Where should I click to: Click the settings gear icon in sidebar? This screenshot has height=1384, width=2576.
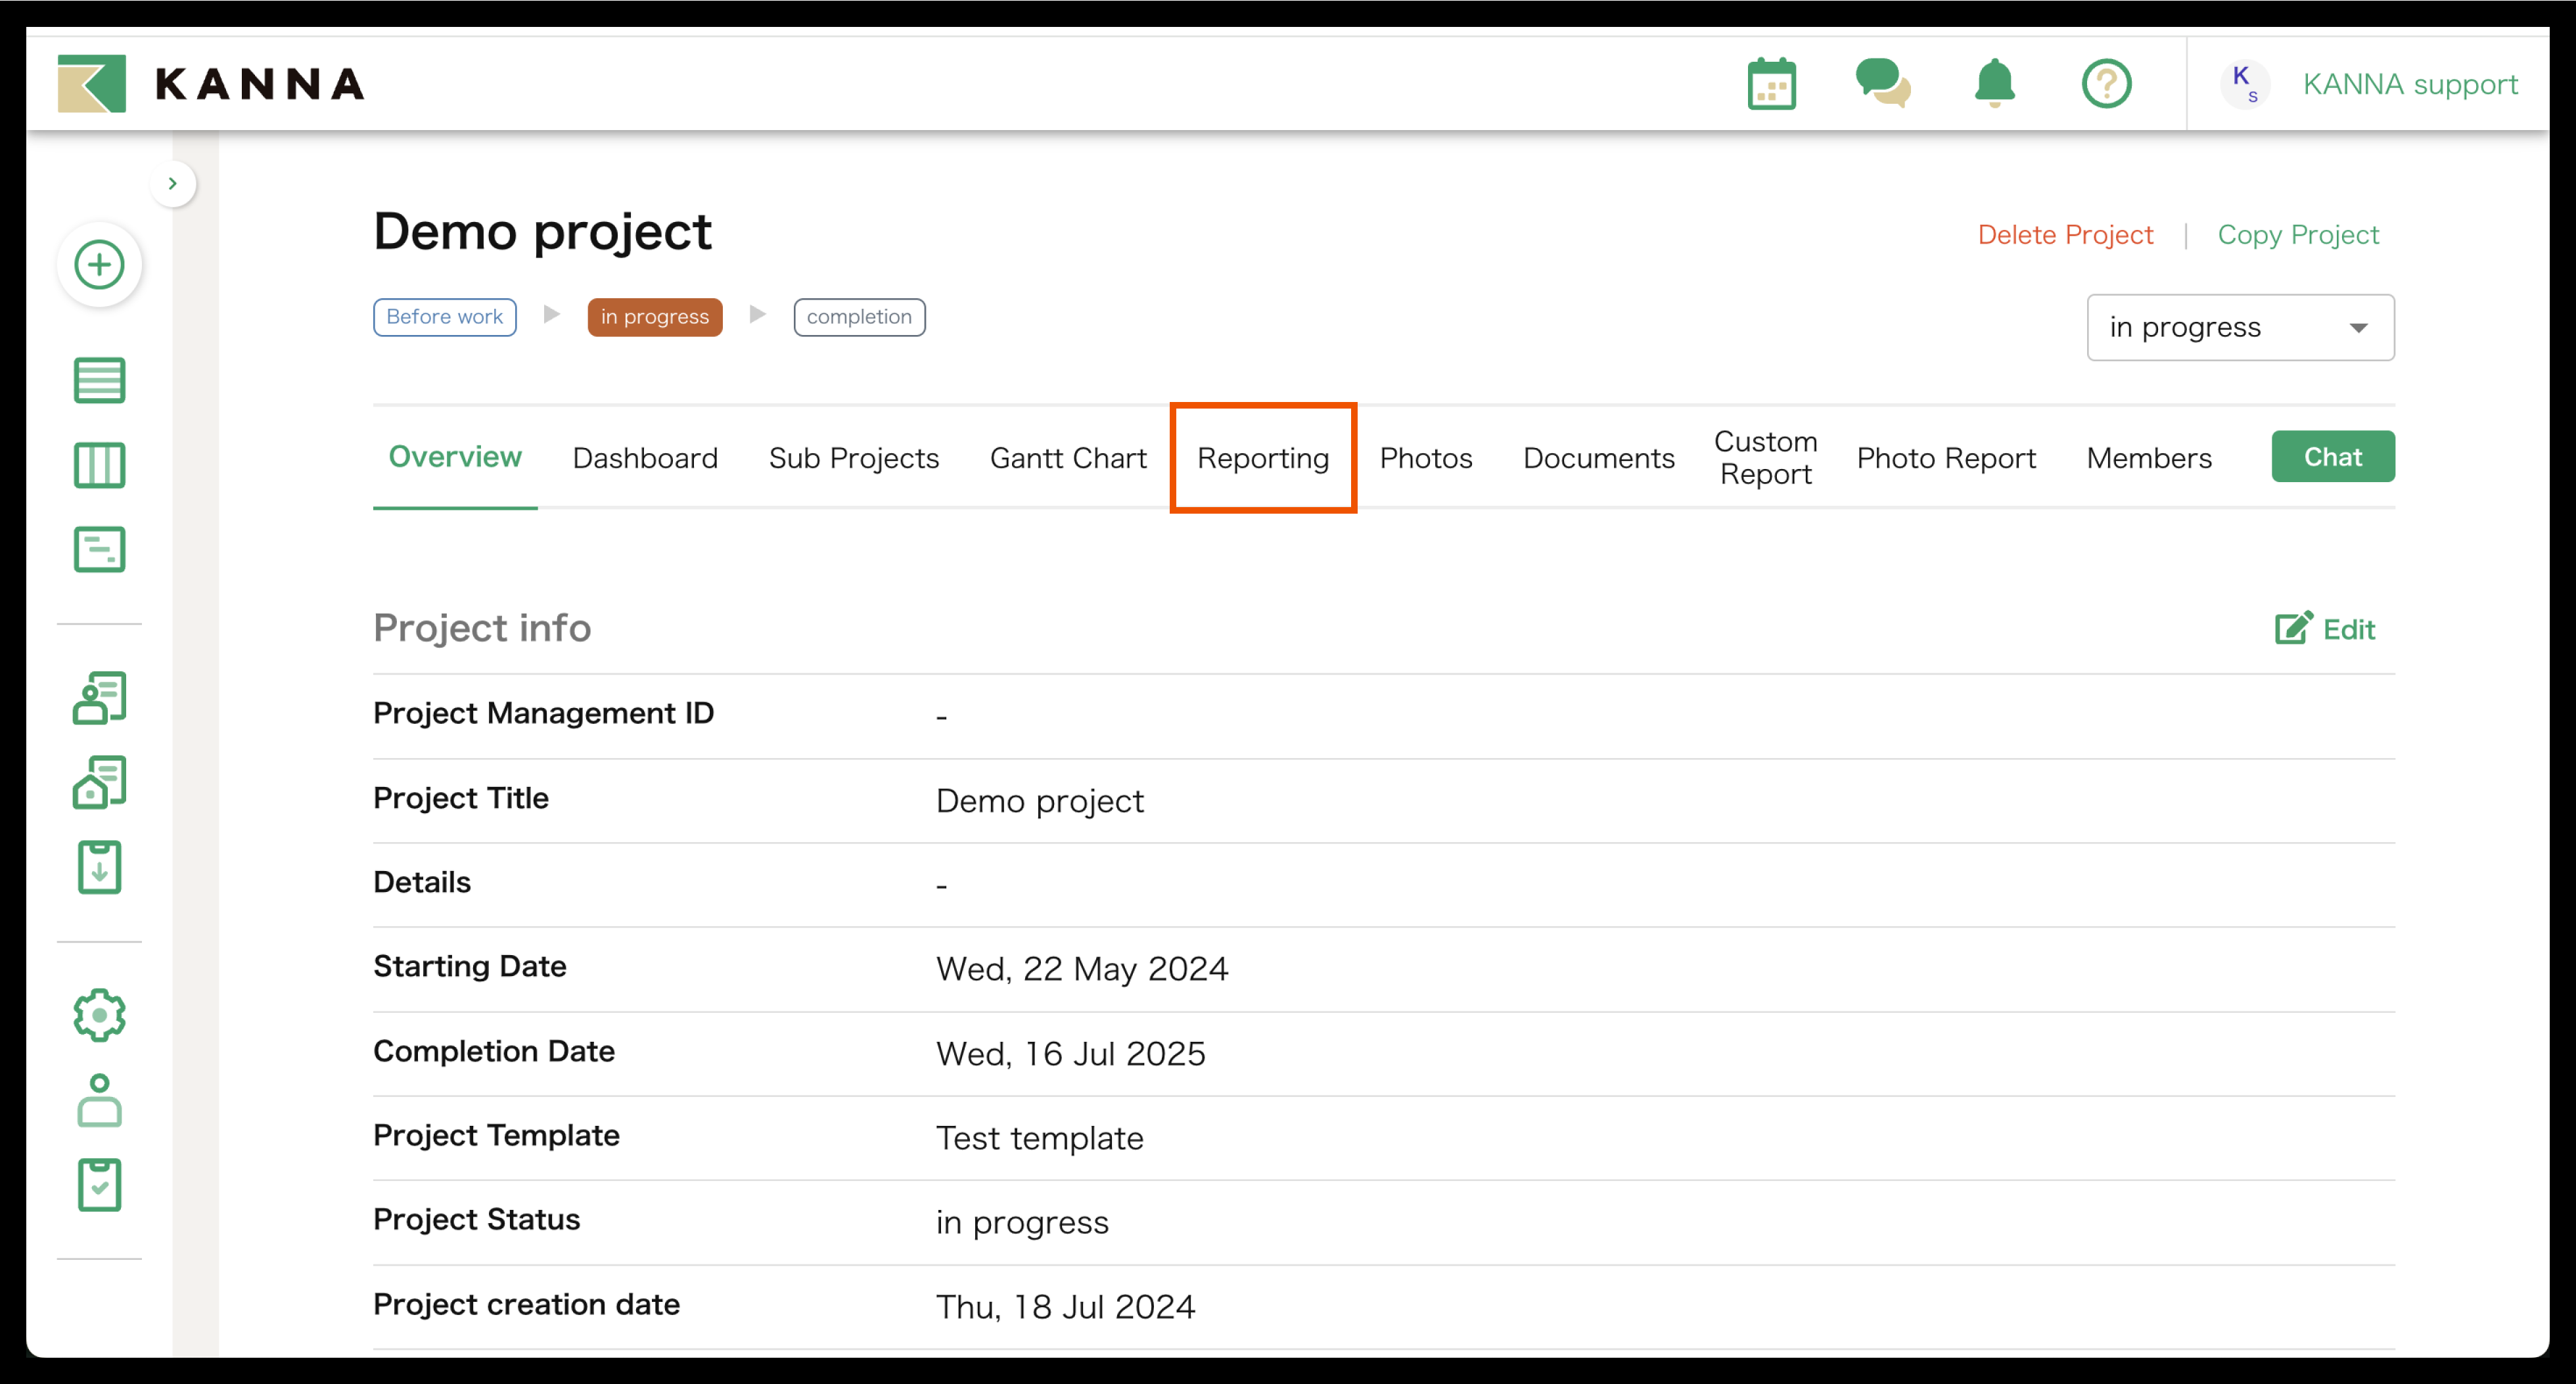99,1016
